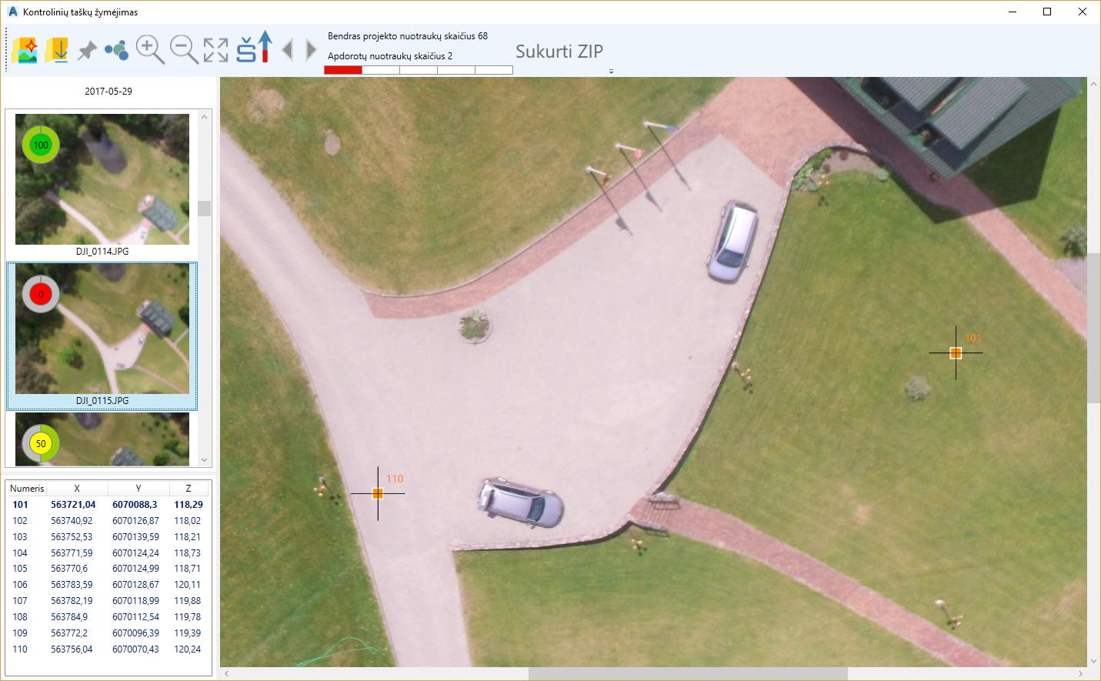Go to next photo with right arrow
This screenshot has width=1101, height=681.
(x=311, y=50)
